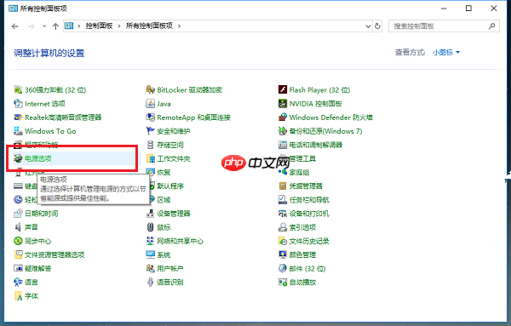Click 所有控制面板项 breadcrumb
The height and width of the screenshot is (326, 511).
149,26
